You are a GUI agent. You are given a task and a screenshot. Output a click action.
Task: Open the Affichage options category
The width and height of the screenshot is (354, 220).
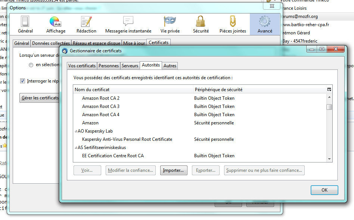coord(56,24)
